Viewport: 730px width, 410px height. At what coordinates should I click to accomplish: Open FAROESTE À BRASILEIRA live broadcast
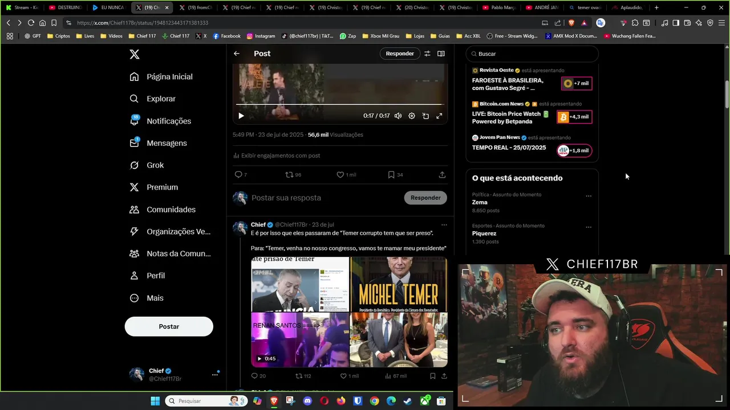532,80
